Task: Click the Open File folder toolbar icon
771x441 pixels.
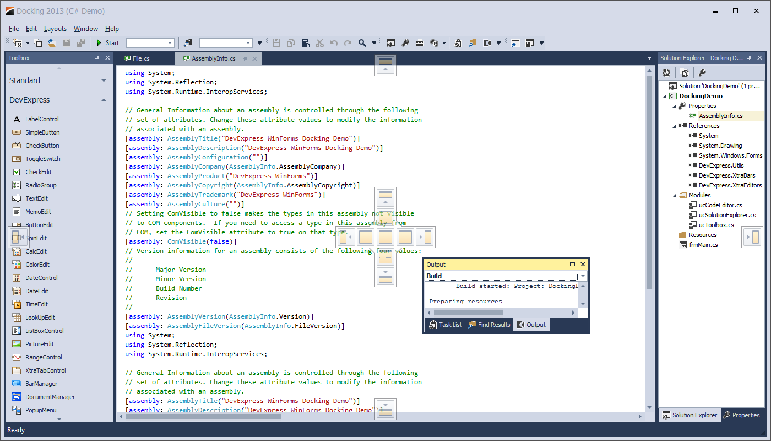Action: pos(51,43)
